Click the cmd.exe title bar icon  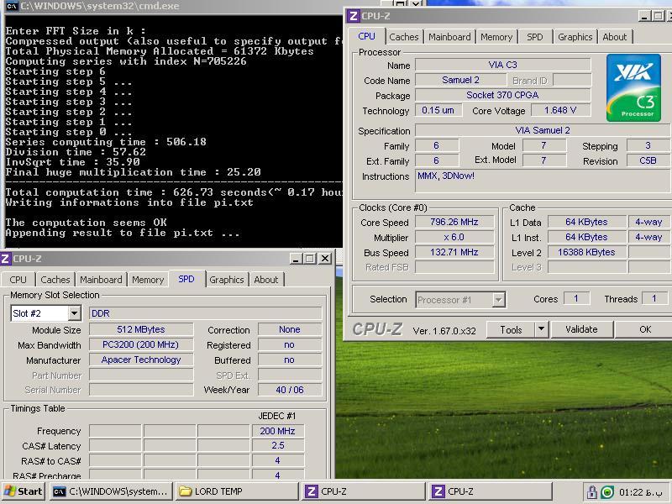click(x=12, y=6)
